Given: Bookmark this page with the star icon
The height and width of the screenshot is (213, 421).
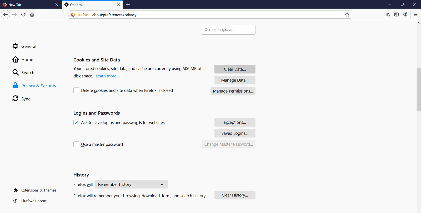Looking at the screenshot, I should pos(347,15).
